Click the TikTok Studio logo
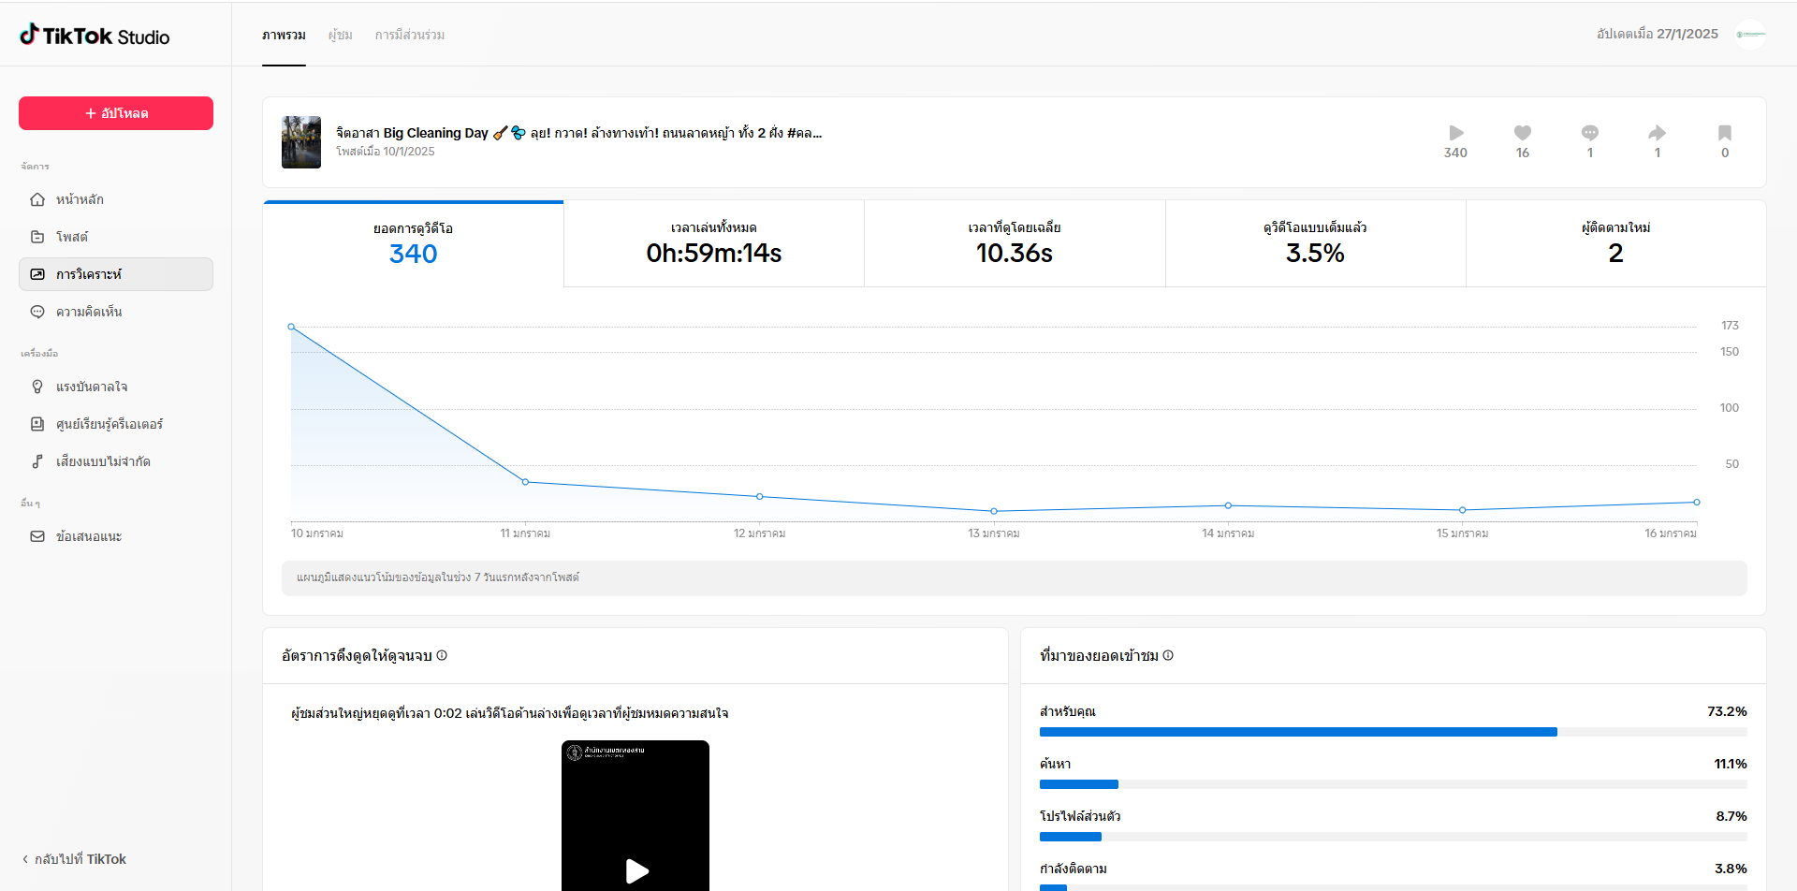Viewport: 1797px width, 891px height. pyautogui.click(x=95, y=36)
